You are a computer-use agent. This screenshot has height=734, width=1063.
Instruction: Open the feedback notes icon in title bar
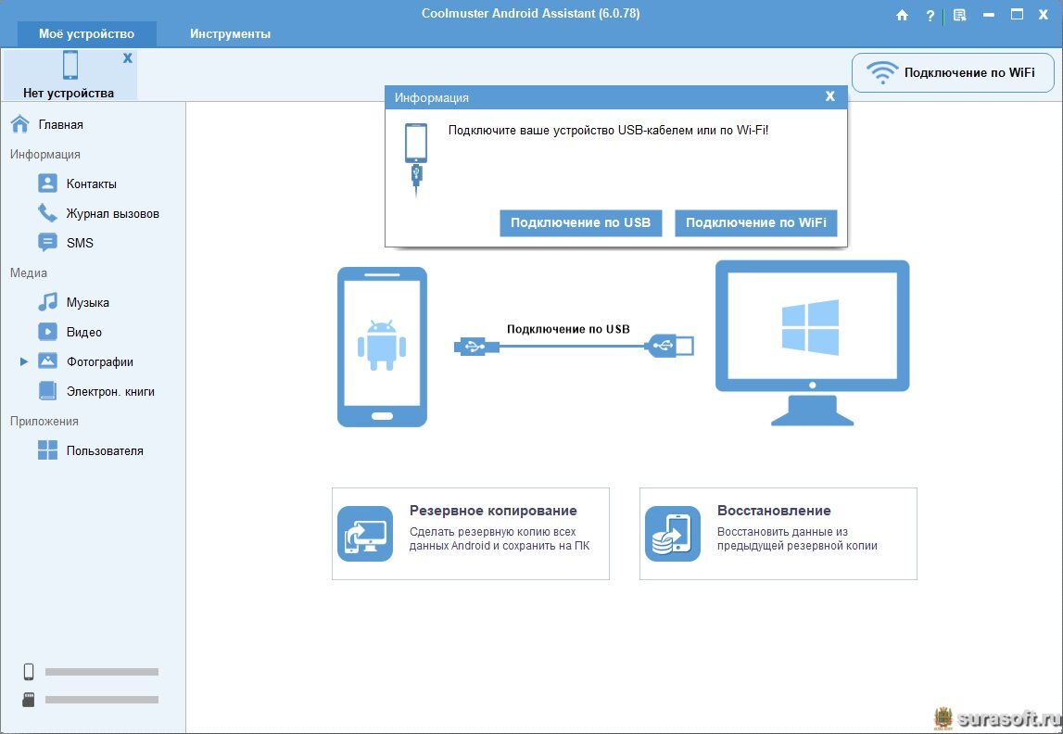click(959, 15)
